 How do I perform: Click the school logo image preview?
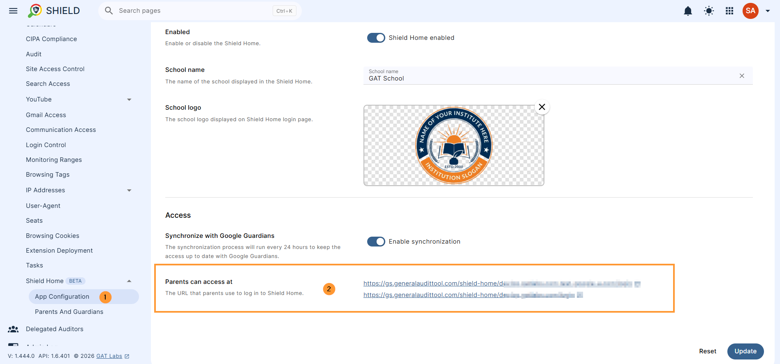454,145
